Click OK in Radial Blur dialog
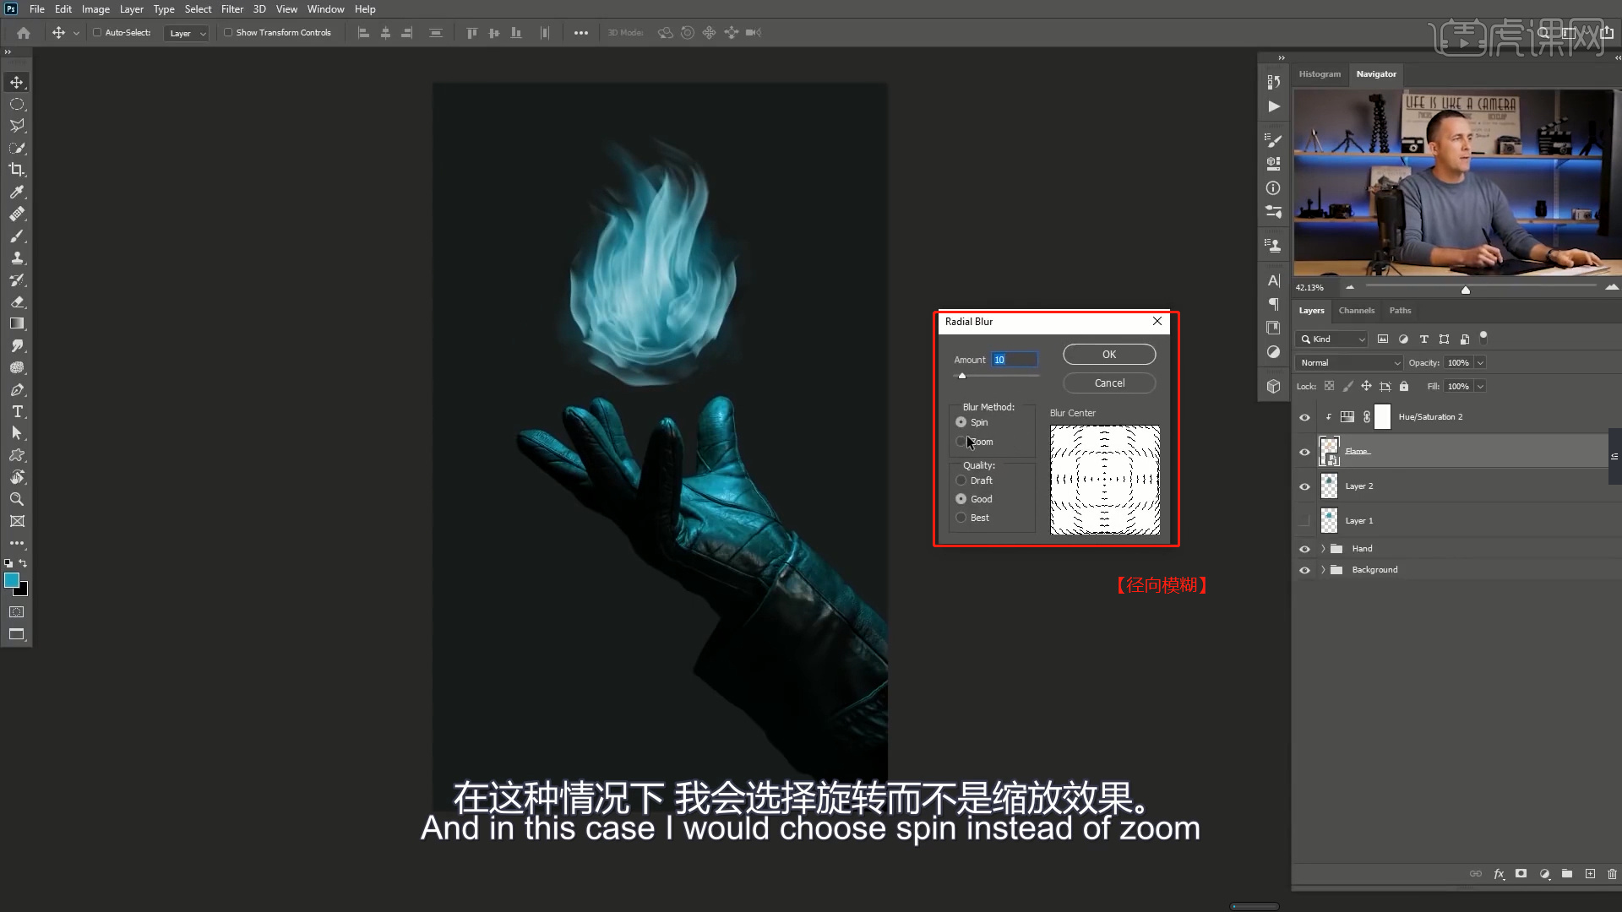Image resolution: width=1622 pixels, height=912 pixels. (1108, 355)
